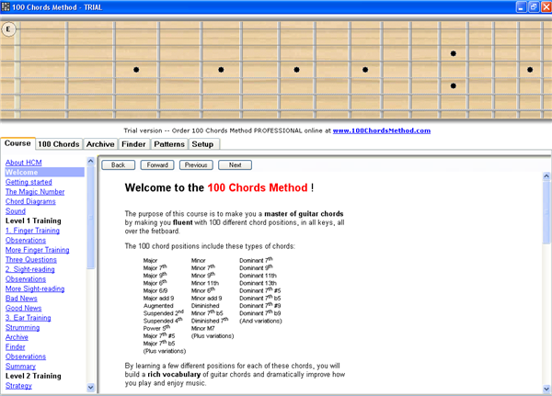This screenshot has width=552, height=396.
Task: Click content pane scroll up arrow
Action: (x=546, y=175)
